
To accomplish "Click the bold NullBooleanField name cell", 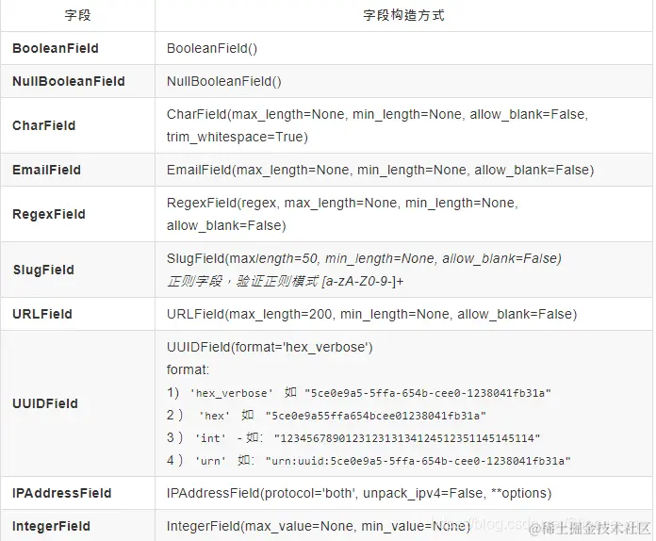I will (x=69, y=81).
